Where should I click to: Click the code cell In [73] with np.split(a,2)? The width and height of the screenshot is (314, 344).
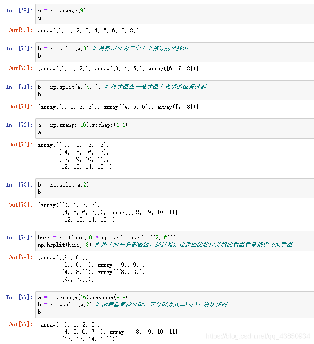coord(175,189)
